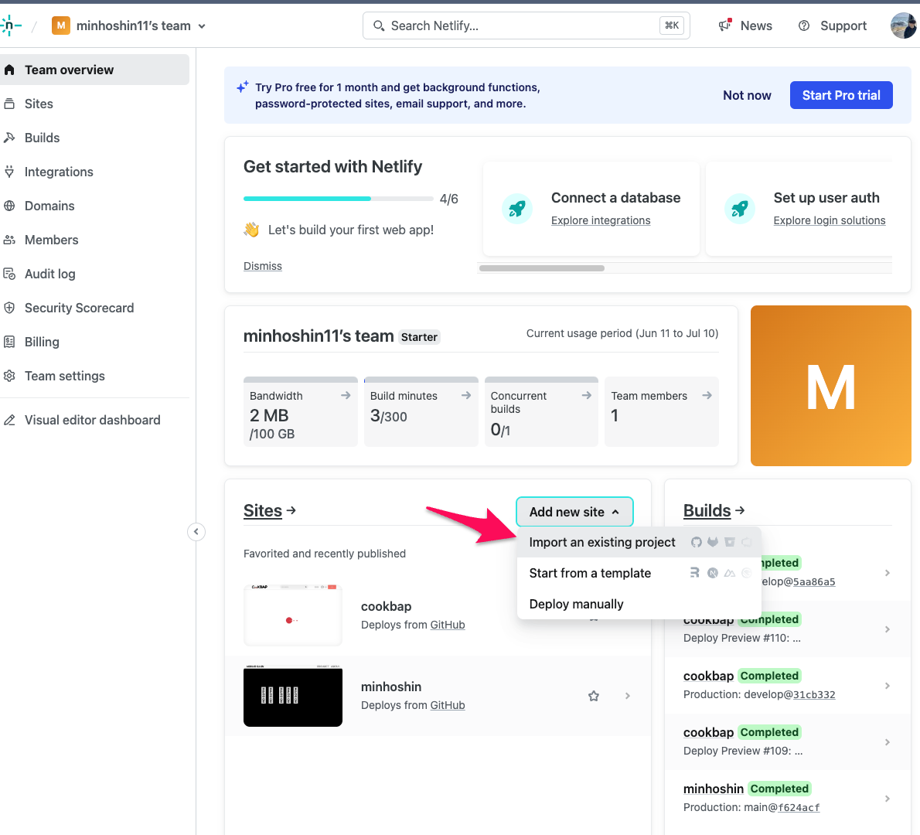Click the orange M team avatar
Screen dimensions: 920x835
point(831,386)
